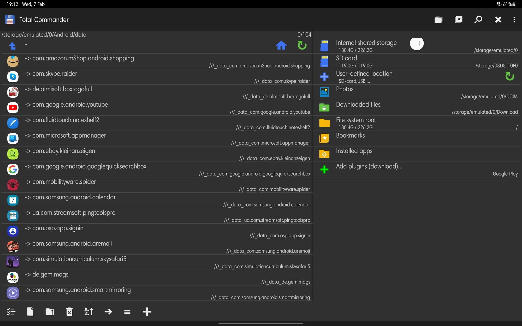Tap the zip pack folder icon
The image size is (522, 326).
[50, 312]
